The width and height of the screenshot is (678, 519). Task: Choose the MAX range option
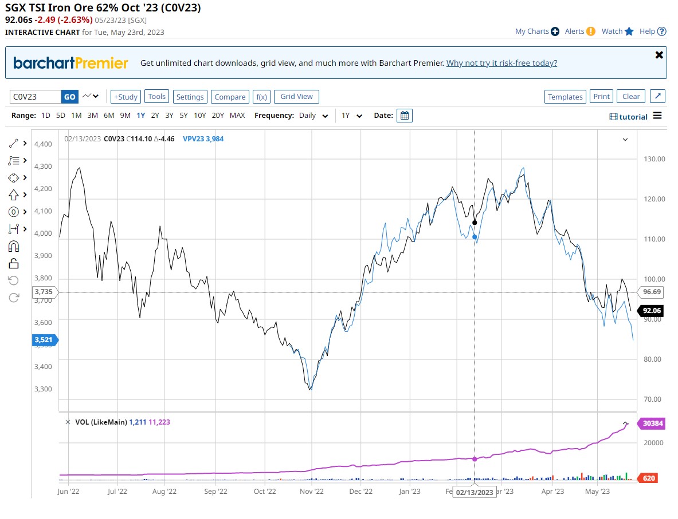click(x=237, y=116)
